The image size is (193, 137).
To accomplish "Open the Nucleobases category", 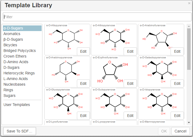I will tap(14, 84).
